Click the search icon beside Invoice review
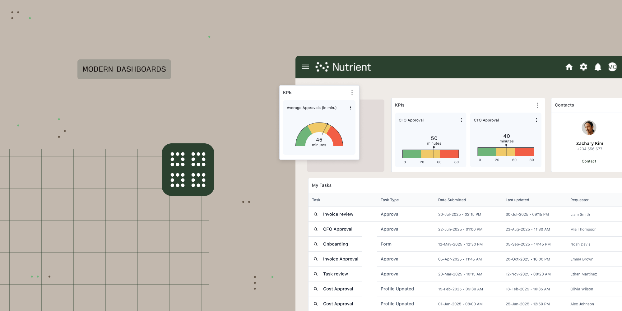Viewport: 622px width, 311px height. click(x=315, y=214)
